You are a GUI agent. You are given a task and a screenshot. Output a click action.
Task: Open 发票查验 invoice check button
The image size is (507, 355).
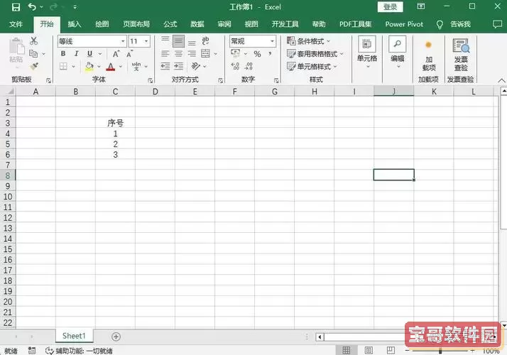(x=461, y=55)
